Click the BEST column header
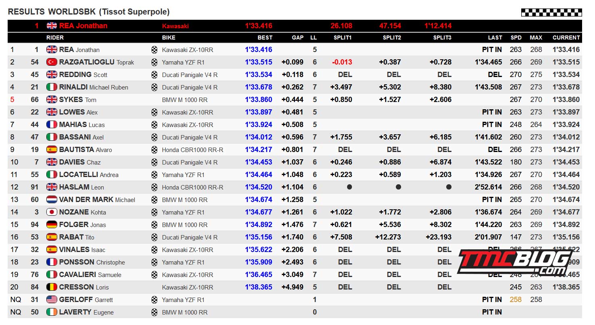The image size is (595, 325). click(265, 37)
